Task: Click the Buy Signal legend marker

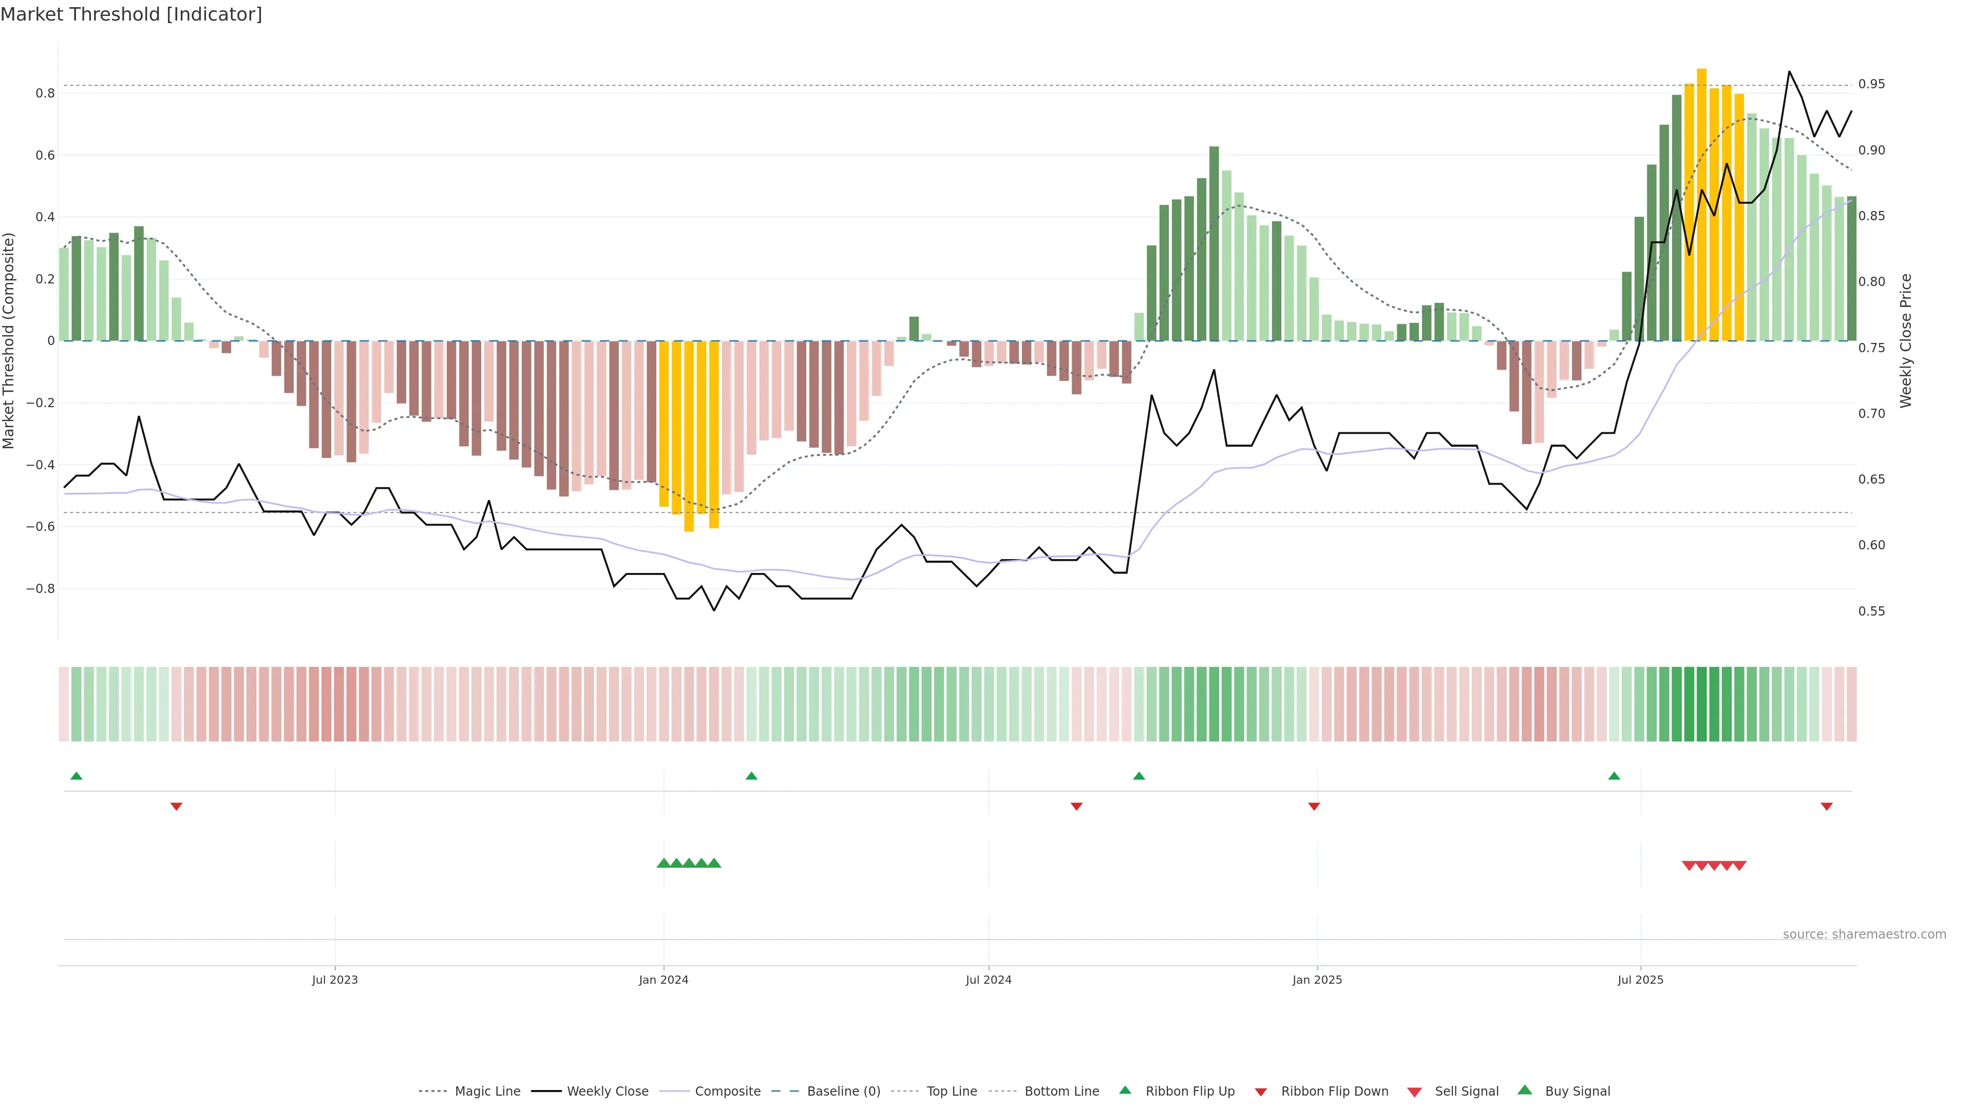Action: pos(1525,1090)
